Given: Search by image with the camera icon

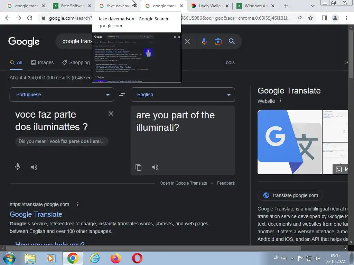Looking at the screenshot, I should click(218, 41).
